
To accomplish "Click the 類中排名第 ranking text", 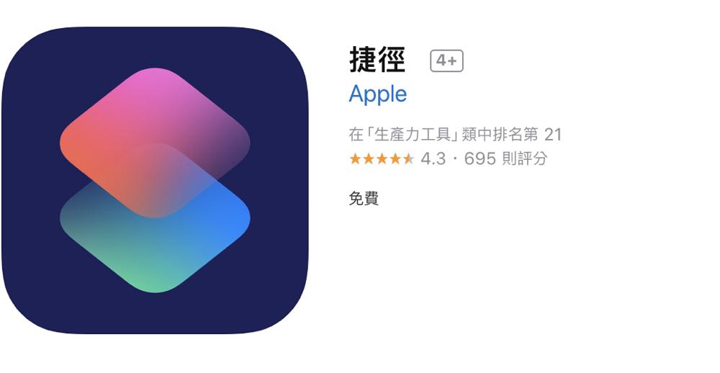I will (x=500, y=135).
